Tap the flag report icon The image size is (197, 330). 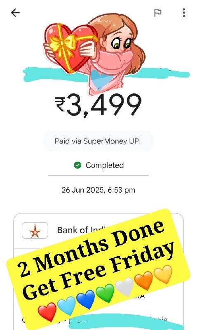click(158, 13)
